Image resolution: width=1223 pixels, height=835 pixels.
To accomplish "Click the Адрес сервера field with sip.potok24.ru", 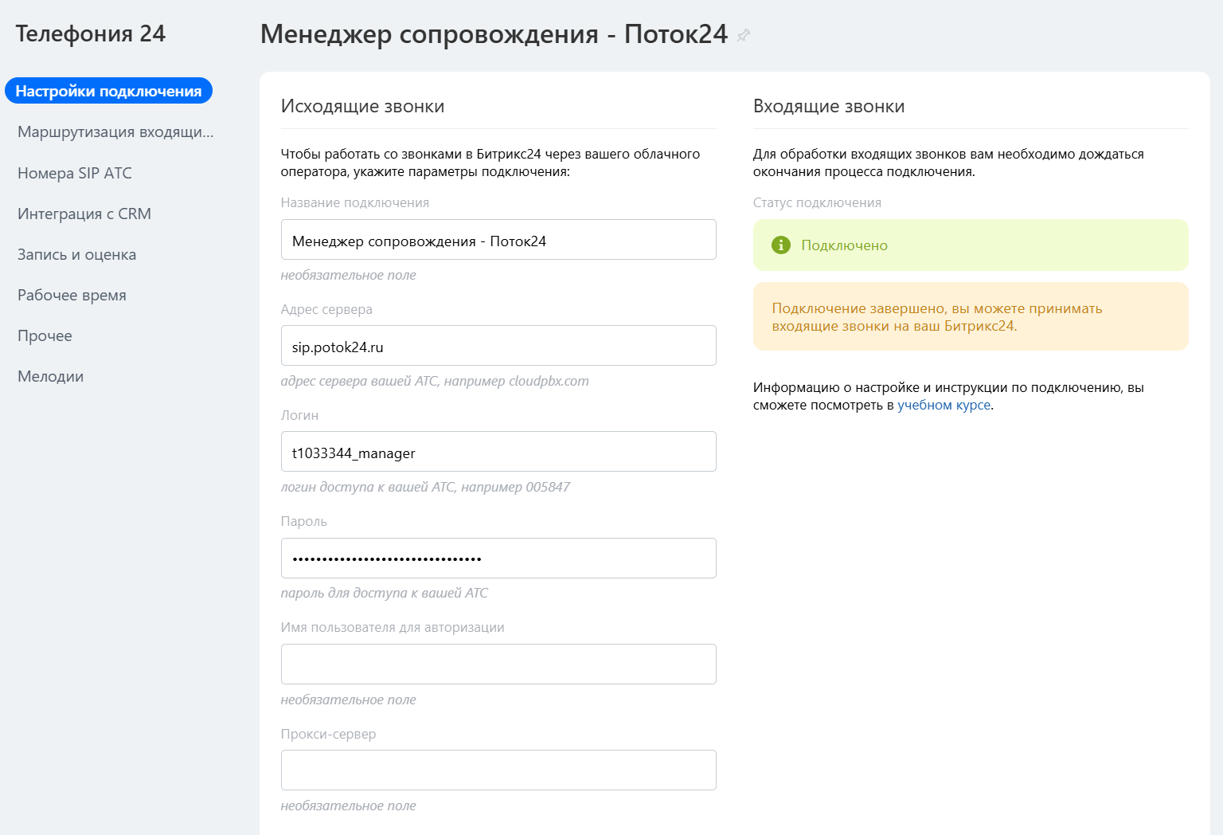I will [498, 346].
